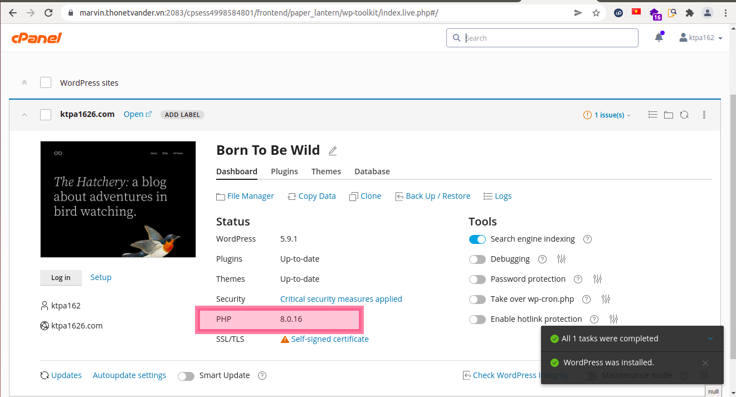736x397 pixels.
Task: Click the ADD LABEL badge
Action: pyautogui.click(x=183, y=115)
